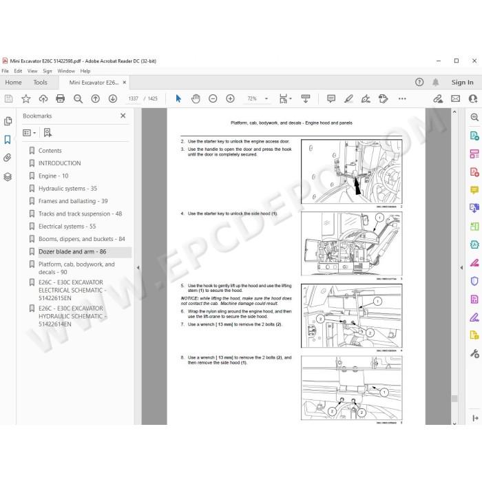Open the Window menu
This screenshot has height=482, width=482.
click(x=66, y=71)
